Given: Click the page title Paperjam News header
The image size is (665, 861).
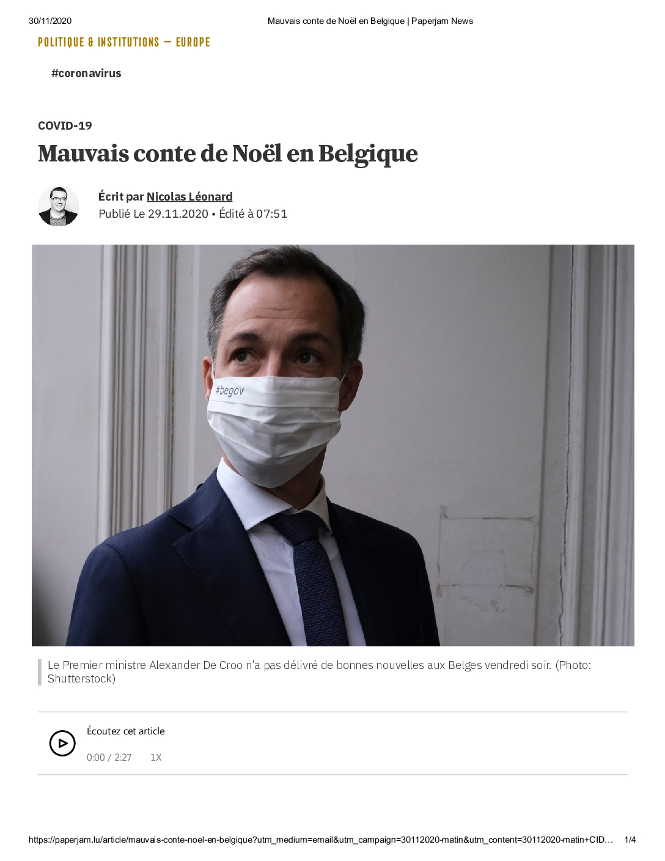Looking at the screenshot, I should coord(370,21).
